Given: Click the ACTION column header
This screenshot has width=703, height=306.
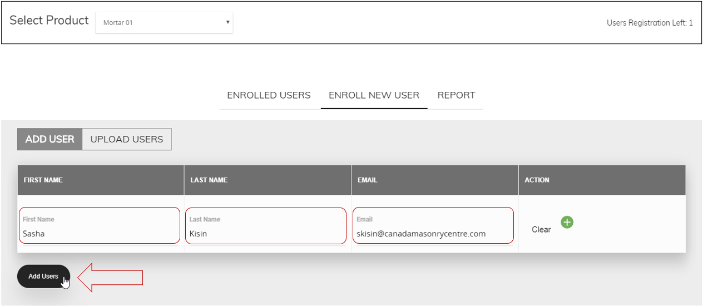Looking at the screenshot, I should tap(602, 180).
